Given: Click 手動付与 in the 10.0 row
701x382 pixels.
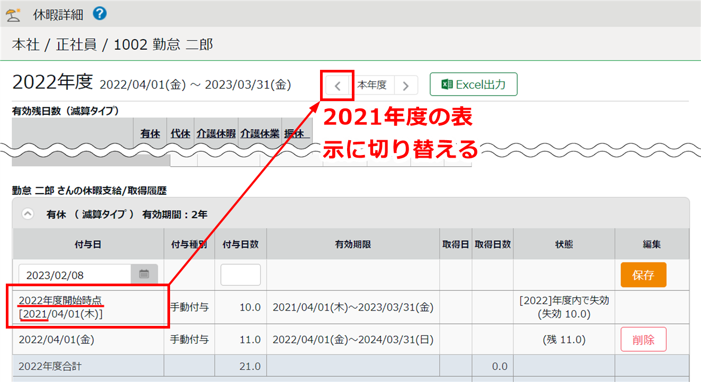Looking at the screenshot, I should coord(189,307).
